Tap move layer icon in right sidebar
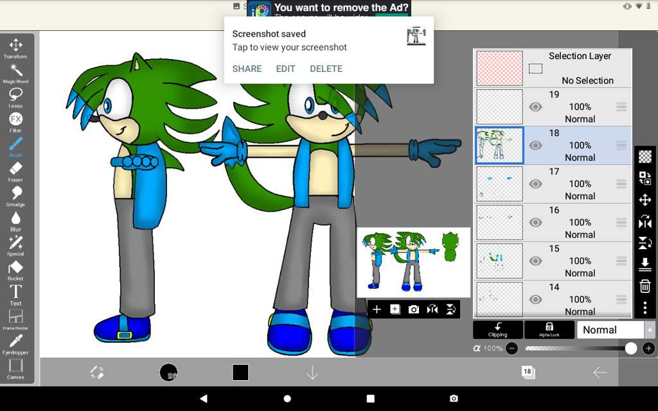Image resolution: width=658 pixels, height=411 pixels. 645,200
